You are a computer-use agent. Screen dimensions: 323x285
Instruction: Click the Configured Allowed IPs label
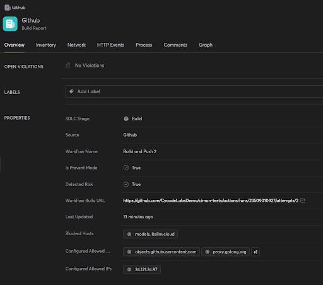(88, 269)
